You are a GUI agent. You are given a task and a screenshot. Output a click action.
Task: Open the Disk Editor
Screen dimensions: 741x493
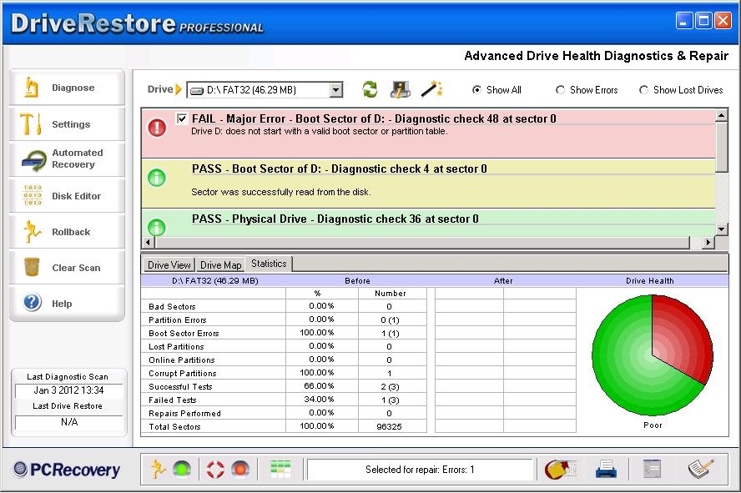pos(67,195)
